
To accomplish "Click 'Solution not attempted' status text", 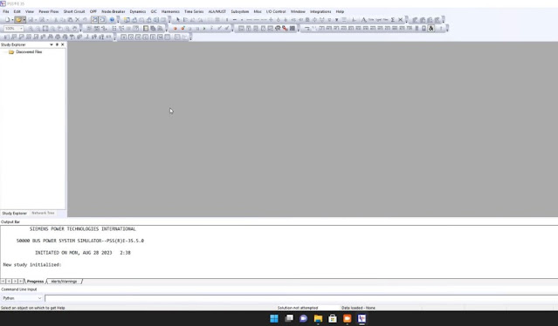I will point(298,308).
